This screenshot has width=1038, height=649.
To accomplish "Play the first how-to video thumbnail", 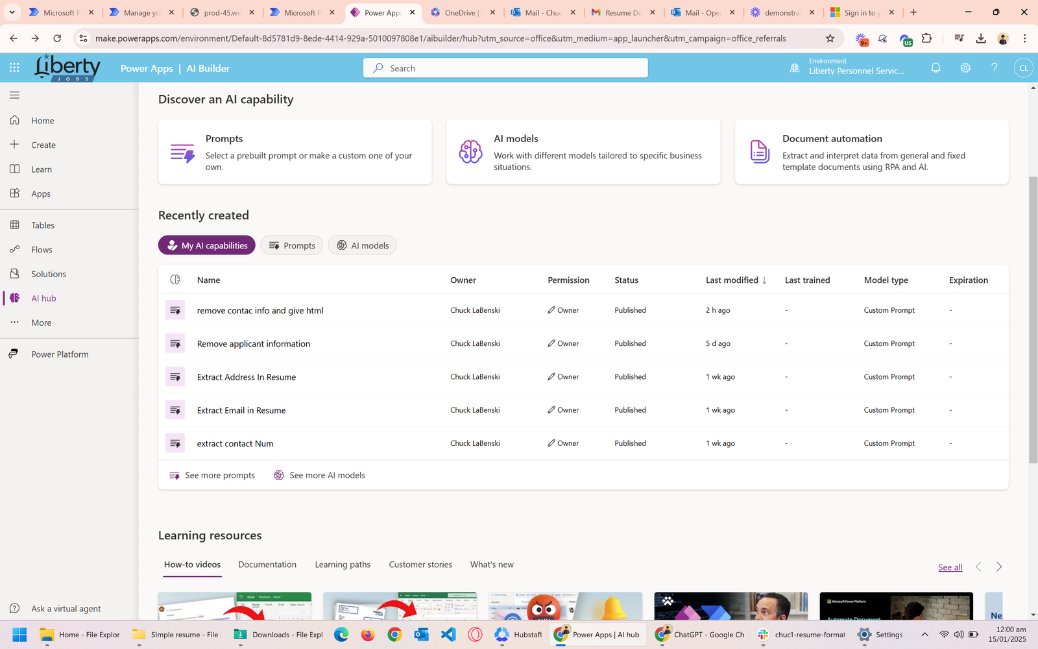I will [x=235, y=606].
